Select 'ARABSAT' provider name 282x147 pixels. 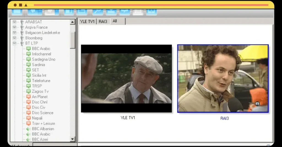click(33, 22)
